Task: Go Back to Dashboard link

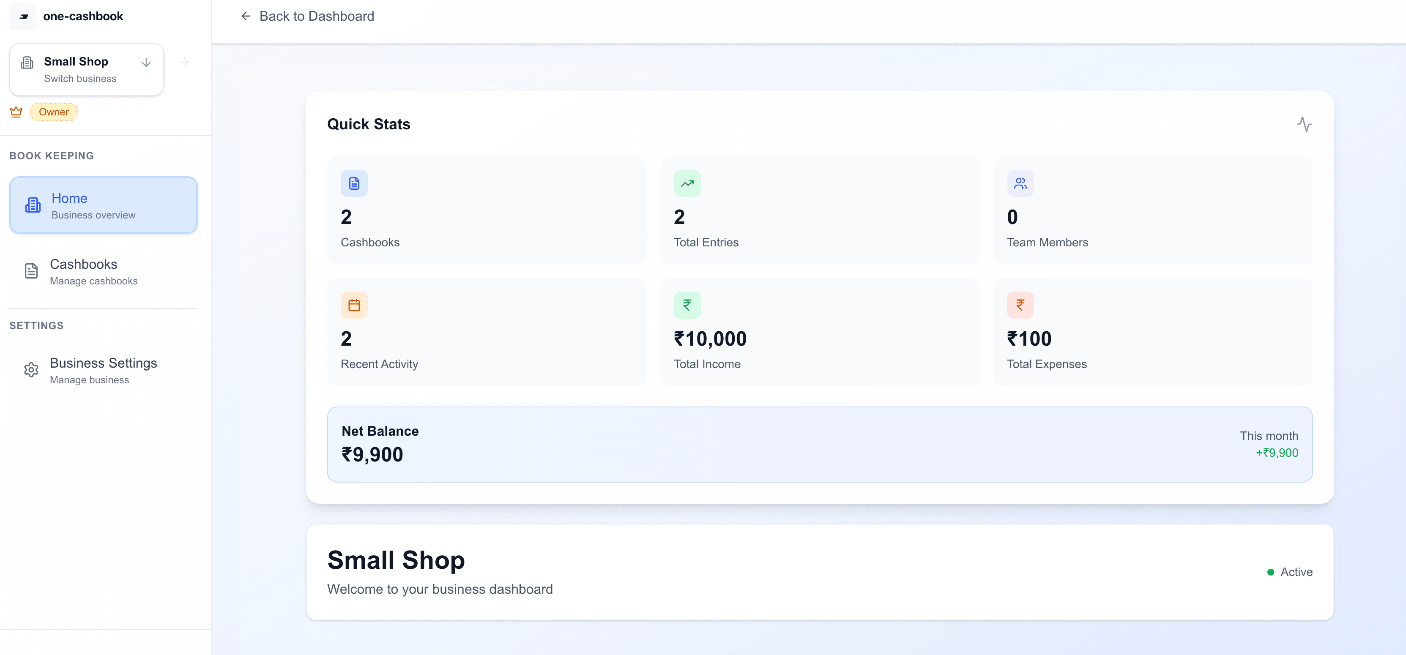Action: [x=307, y=16]
